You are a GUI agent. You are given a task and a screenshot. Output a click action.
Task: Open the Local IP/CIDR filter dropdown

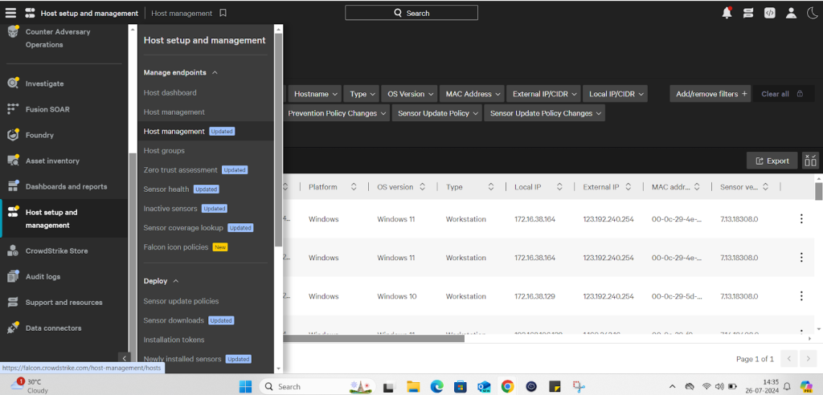tap(615, 94)
